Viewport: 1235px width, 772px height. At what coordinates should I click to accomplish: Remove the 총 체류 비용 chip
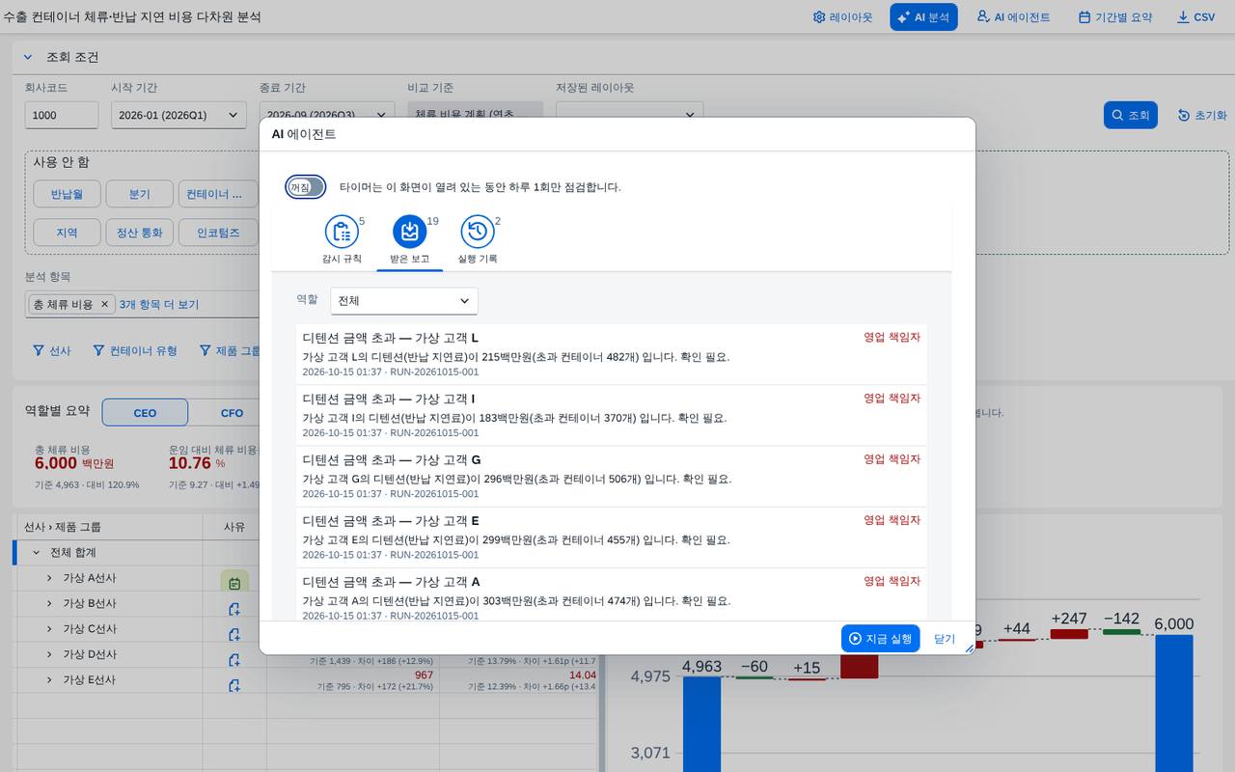coord(105,304)
